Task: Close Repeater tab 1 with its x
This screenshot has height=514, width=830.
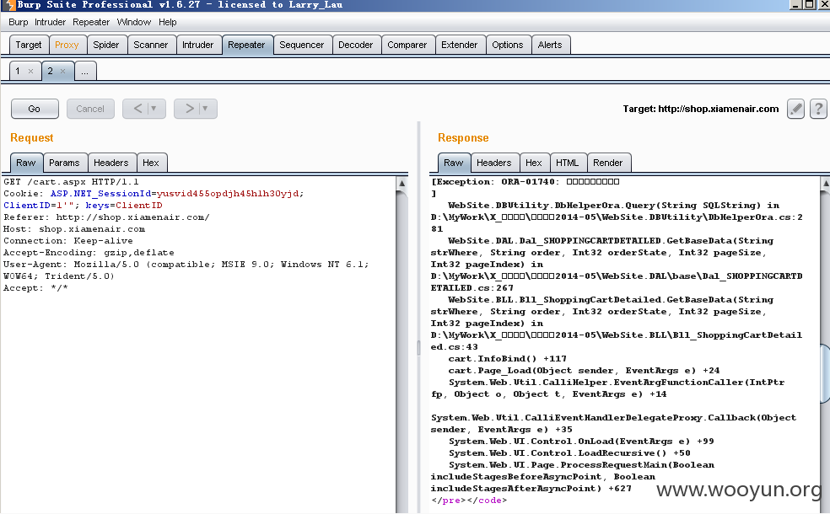Action: coord(30,71)
